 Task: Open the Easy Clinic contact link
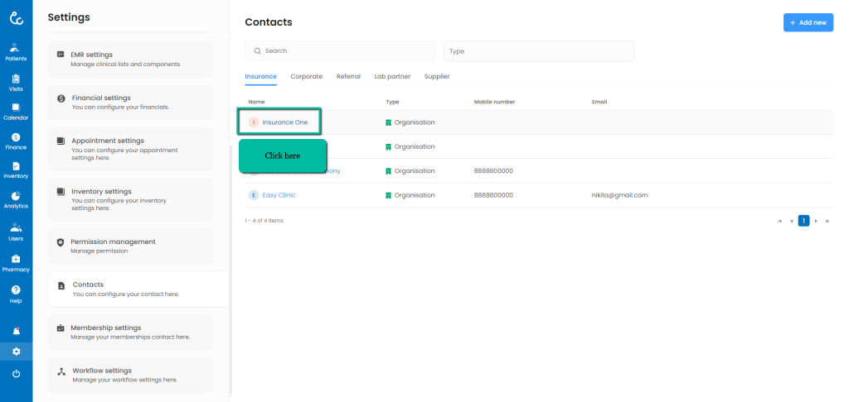[x=279, y=195]
